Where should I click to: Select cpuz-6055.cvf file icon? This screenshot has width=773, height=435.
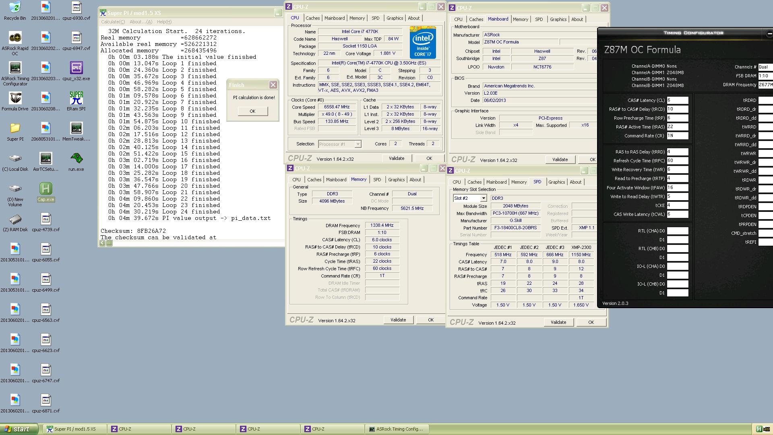(x=45, y=253)
